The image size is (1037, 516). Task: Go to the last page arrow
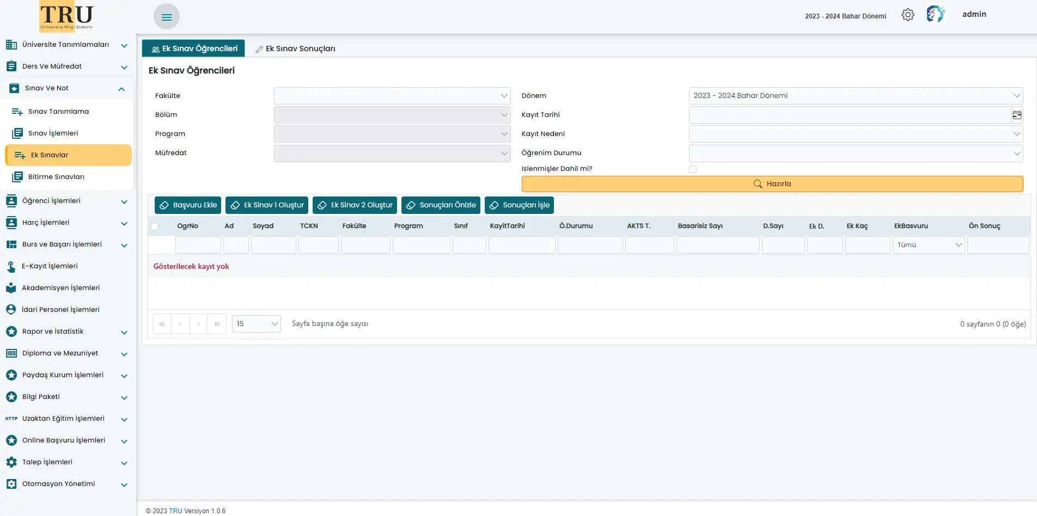click(217, 324)
